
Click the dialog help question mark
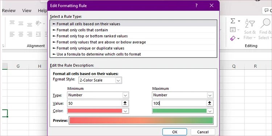(196, 5)
